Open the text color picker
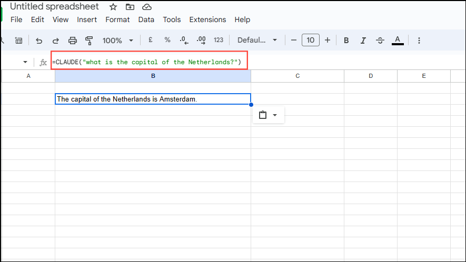Image resolution: width=466 pixels, height=262 pixels. (x=398, y=41)
